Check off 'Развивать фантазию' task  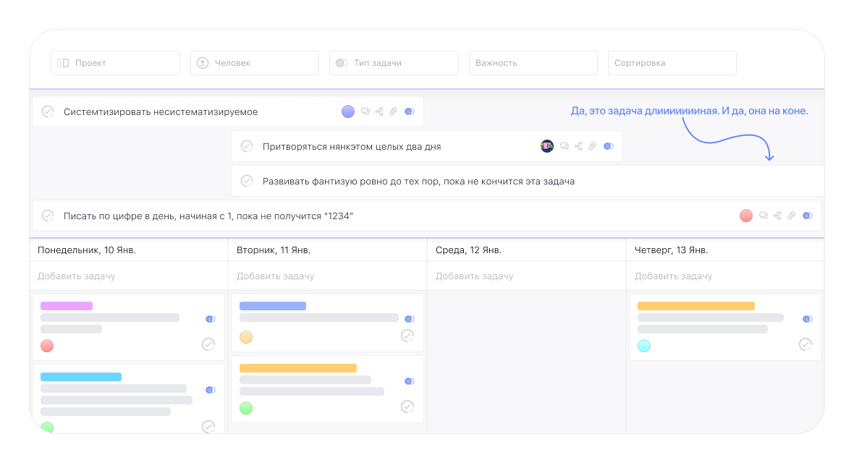(247, 181)
